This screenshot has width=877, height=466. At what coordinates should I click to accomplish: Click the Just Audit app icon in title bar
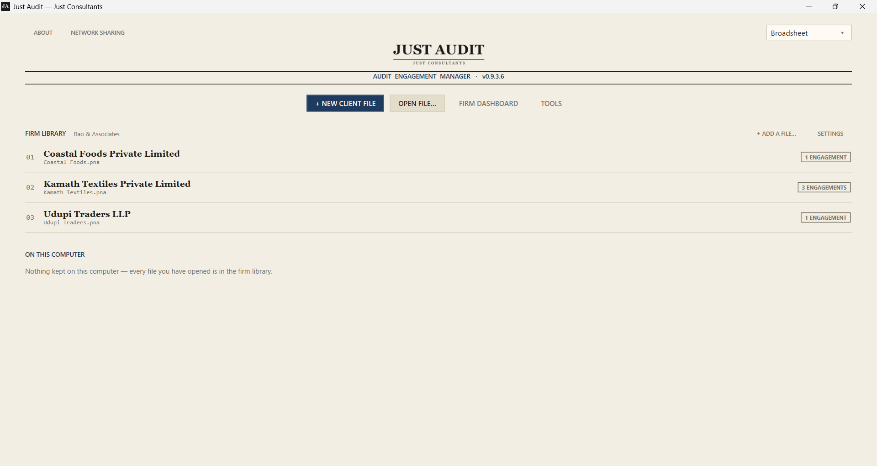click(x=5, y=6)
